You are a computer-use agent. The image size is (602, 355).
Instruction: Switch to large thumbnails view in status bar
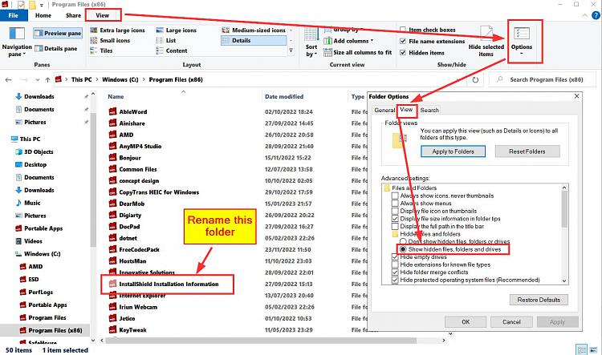(x=593, y=350)
